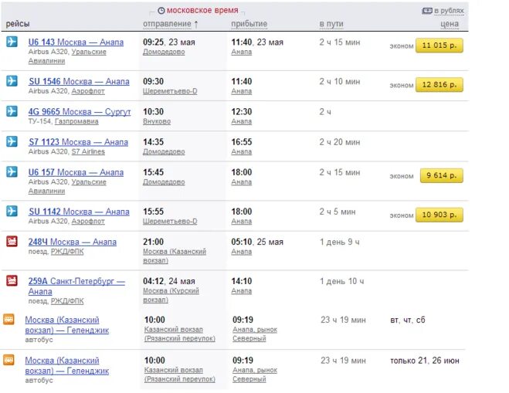Viewport: 509px width, 393px height.
Task: Click plane icon beside 4G 9665 flight
Action: click(12, 111)
